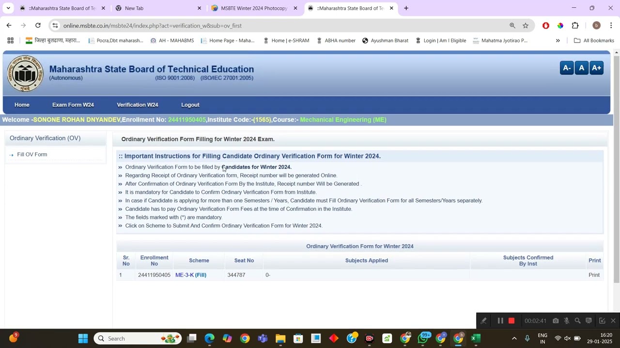The width and height of the screenshot is (620, 348).
Task: Open the browser zoom magnifier icon
Action: (x=512, y=26)
